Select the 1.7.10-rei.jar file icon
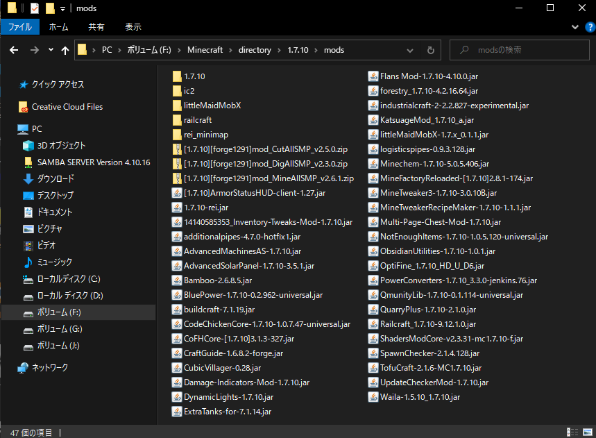This screenshot has width=596, height=438. pos(177,208)
